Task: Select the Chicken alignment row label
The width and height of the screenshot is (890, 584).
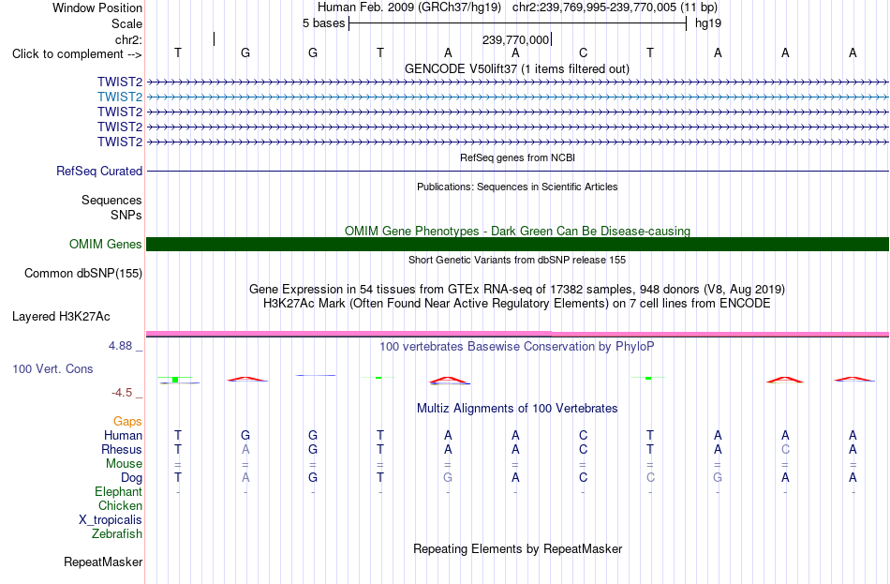Action: (120, 506)
